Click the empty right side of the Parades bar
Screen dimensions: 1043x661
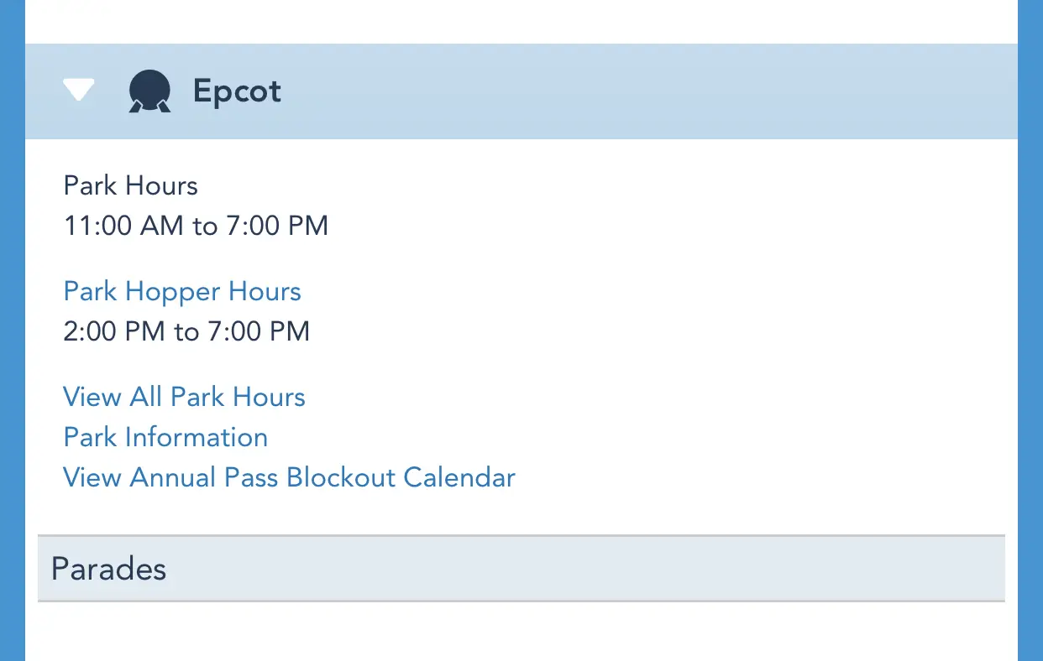click(x=672, y=569)
